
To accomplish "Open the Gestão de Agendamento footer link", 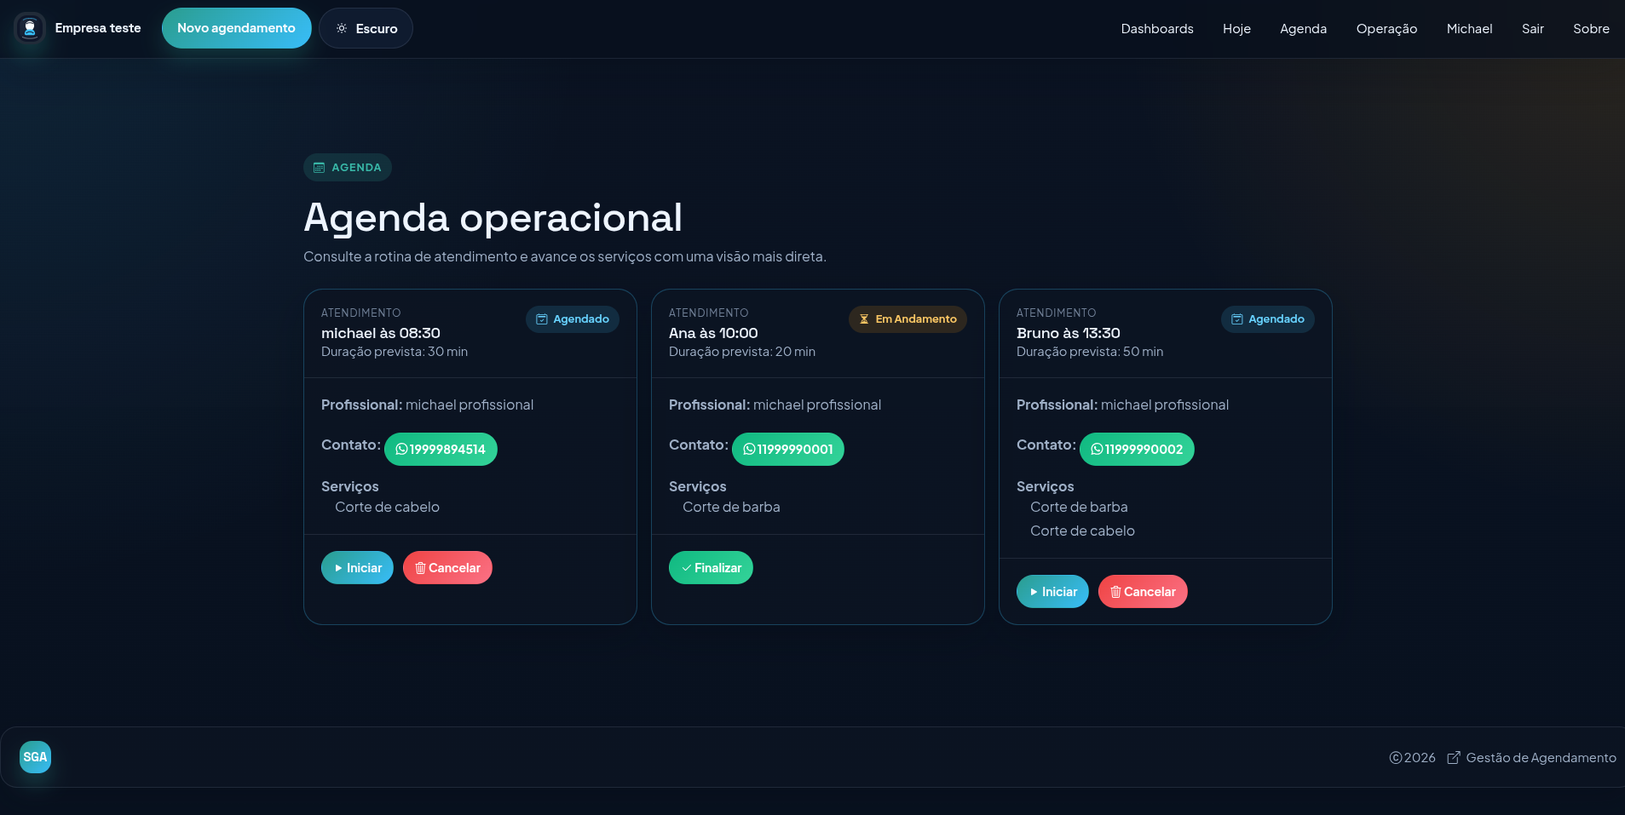I will (x=1541, y=758).
